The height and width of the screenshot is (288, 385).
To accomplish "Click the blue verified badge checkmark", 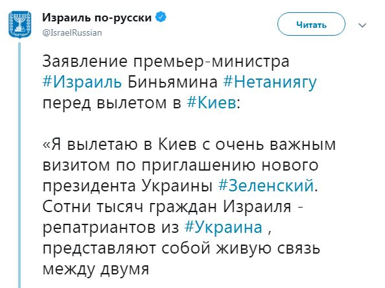I will pos(161,18).
